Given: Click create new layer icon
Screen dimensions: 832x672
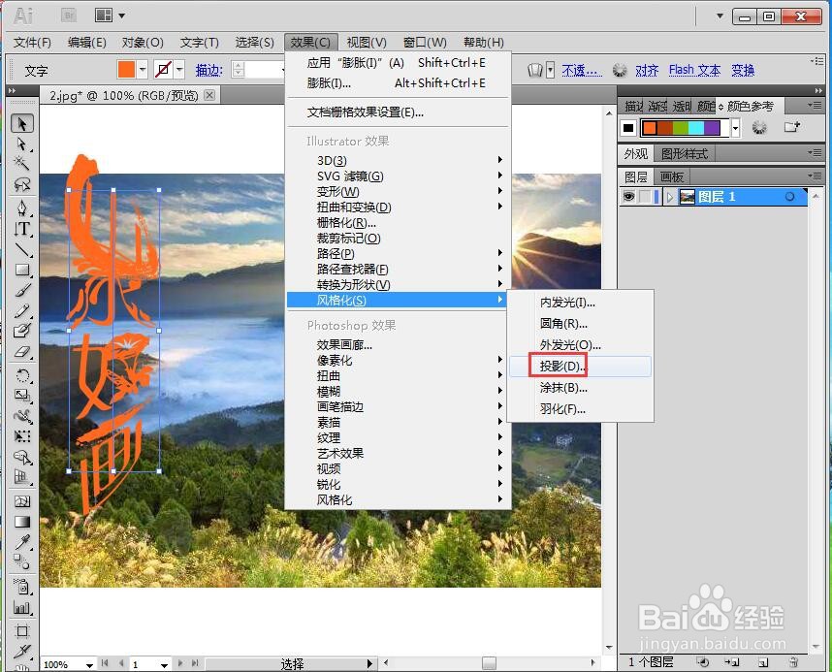Looking at the screenshot, I should pos(763,662).
